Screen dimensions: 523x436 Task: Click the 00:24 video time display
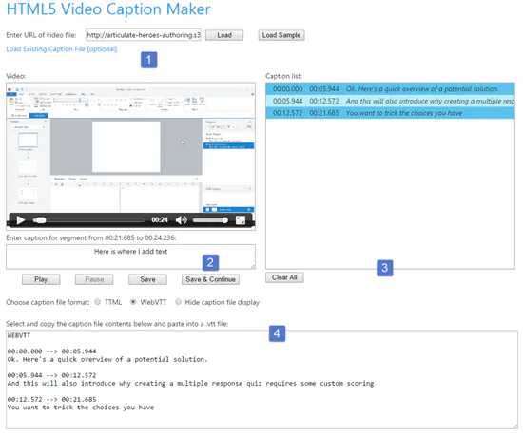coord(160,219)
